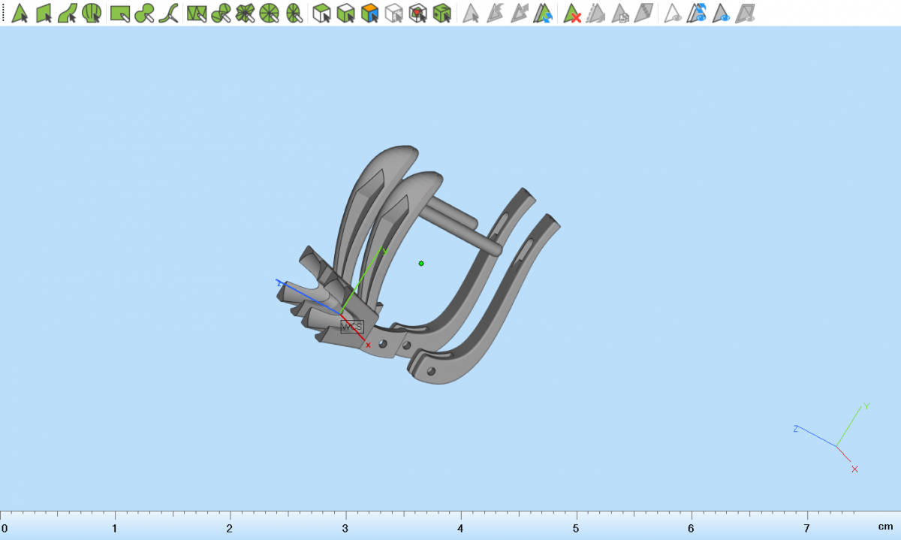Click the triangulated rectangle marking icon
Image resolution: width=901 pixels, height=540 pixels.
[x=197, y=13]
